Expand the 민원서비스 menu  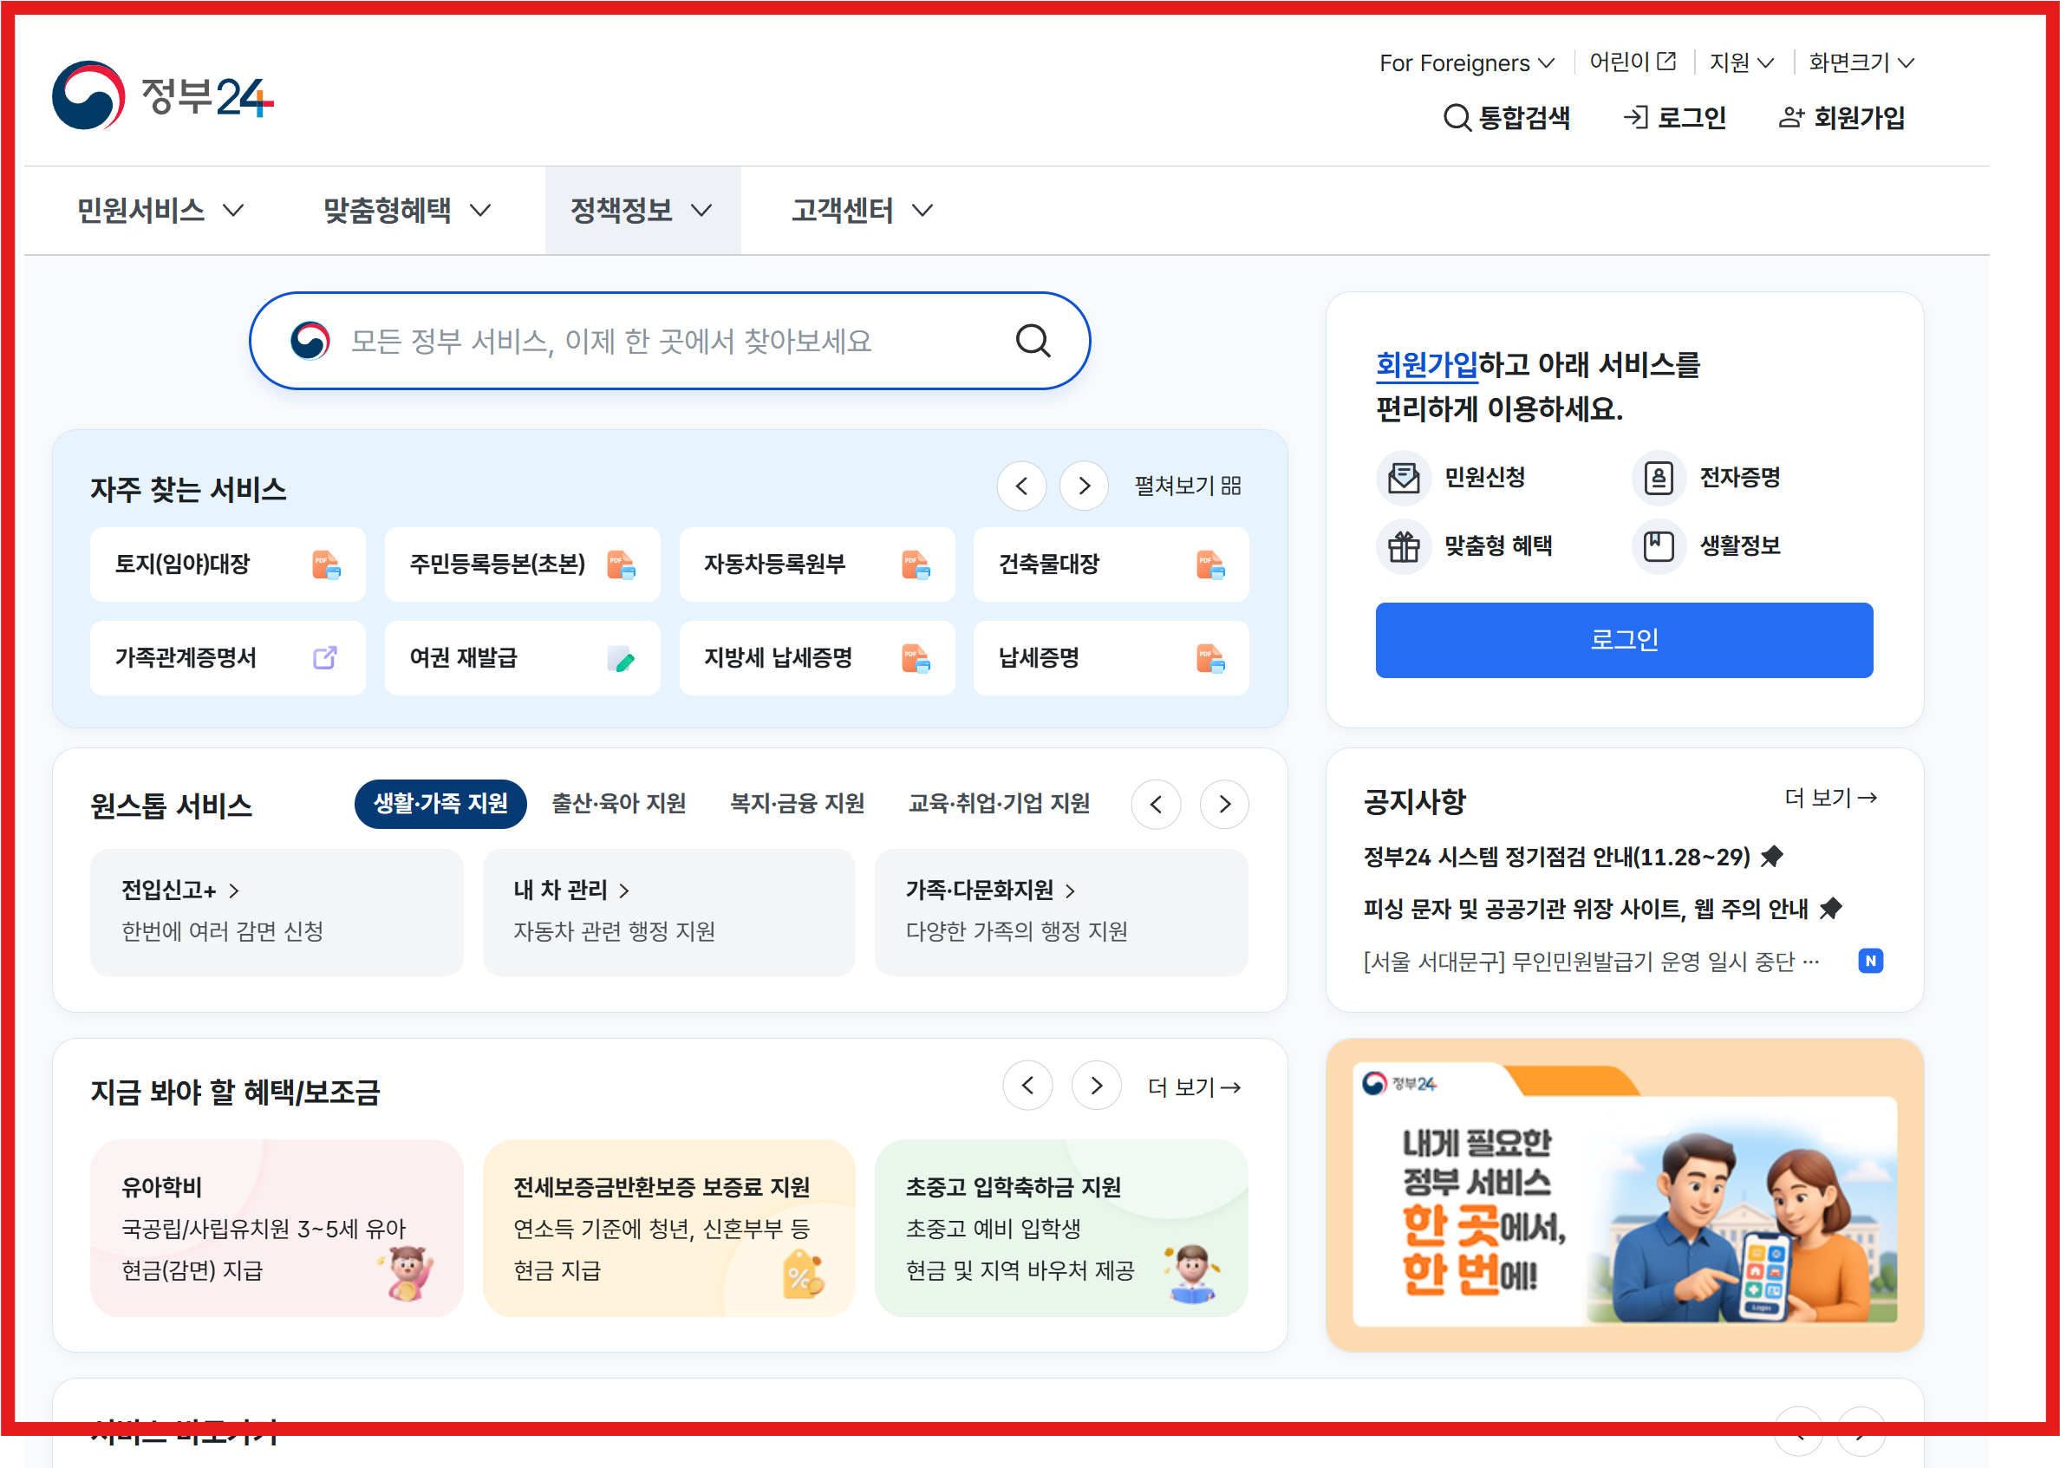coord(160,211)
